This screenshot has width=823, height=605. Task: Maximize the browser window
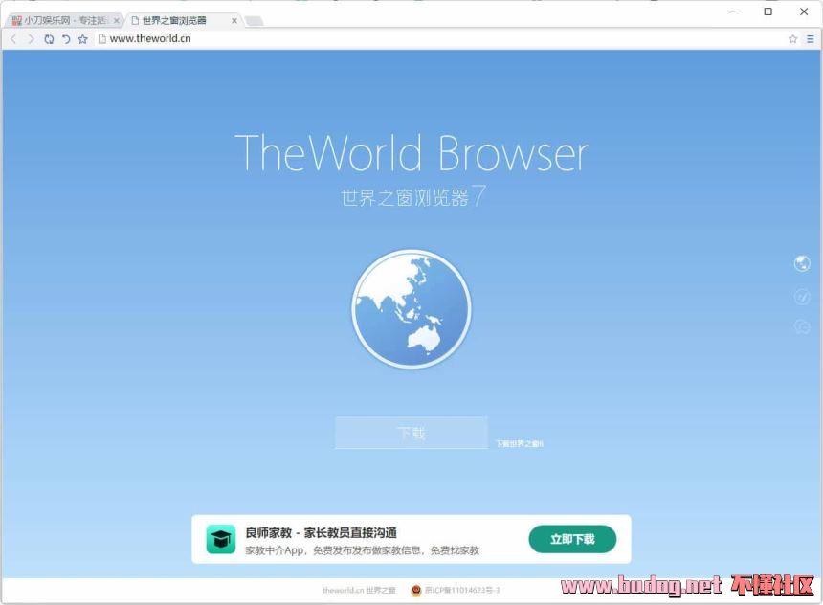767,11
